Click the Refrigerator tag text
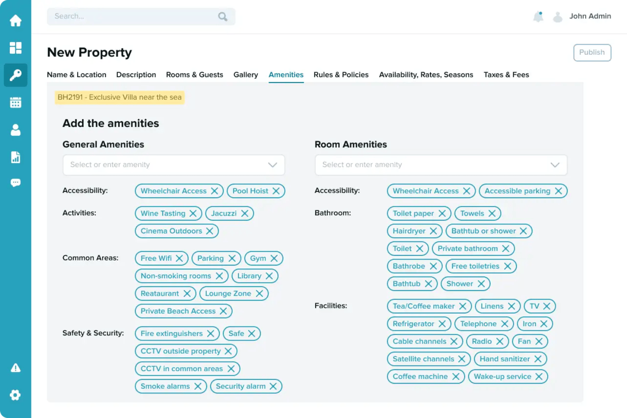627x418 pixels. coord(413,324)
